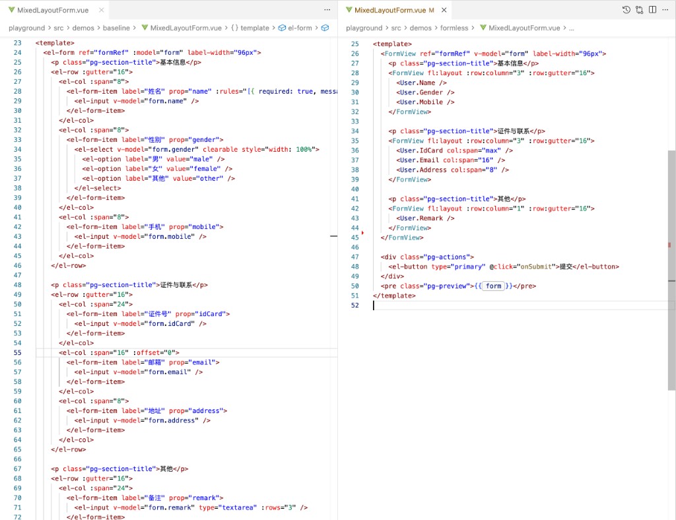Open 'el-form' breadcrumb symbol
The height and width of the screenshot is (520, 676).
pyautogui.click(x=300, y=28)
